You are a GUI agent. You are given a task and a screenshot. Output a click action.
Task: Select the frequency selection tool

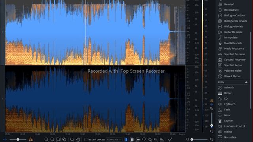[138, 139]
